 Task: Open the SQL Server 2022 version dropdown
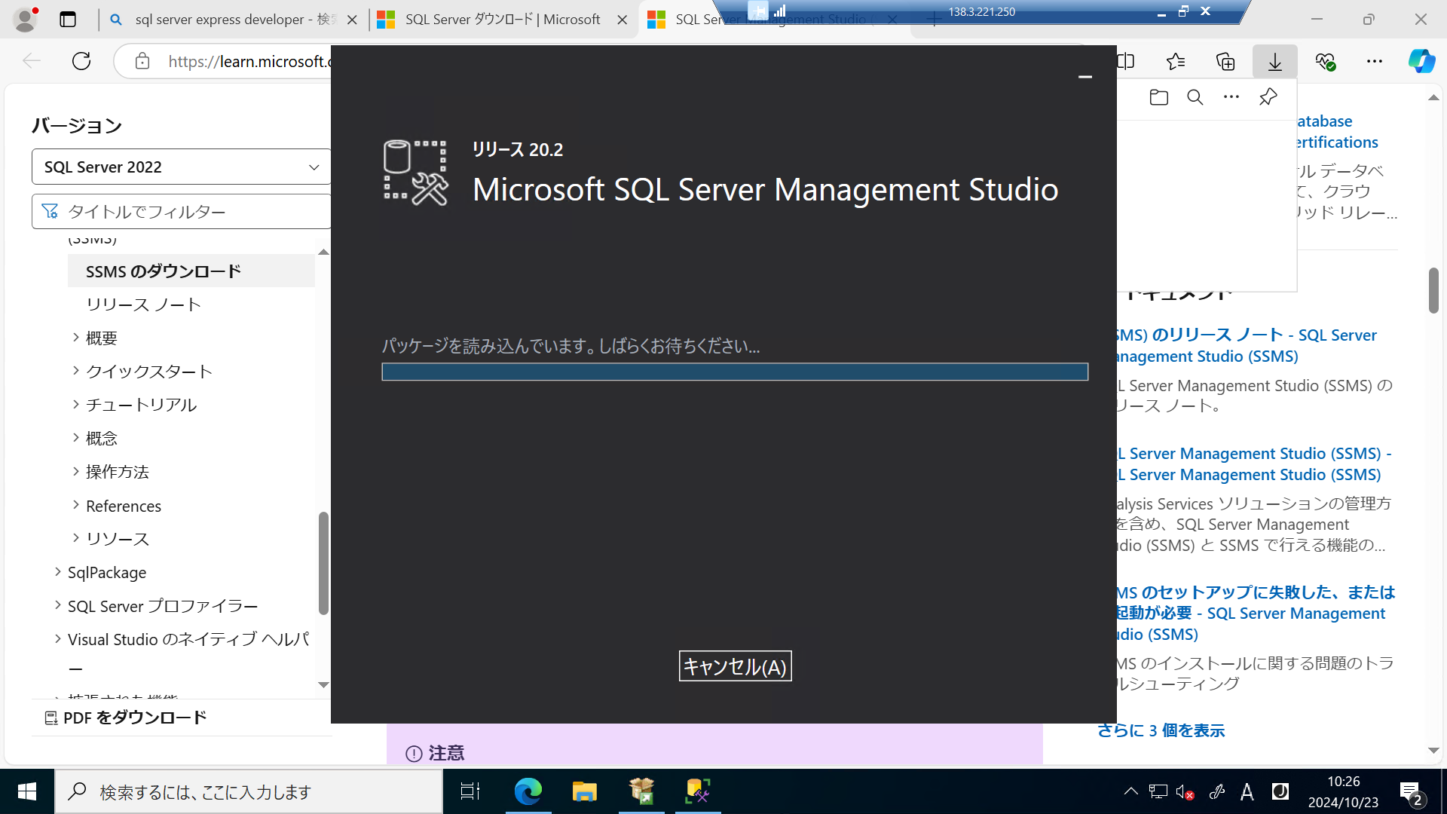click(x=181, y=167)
